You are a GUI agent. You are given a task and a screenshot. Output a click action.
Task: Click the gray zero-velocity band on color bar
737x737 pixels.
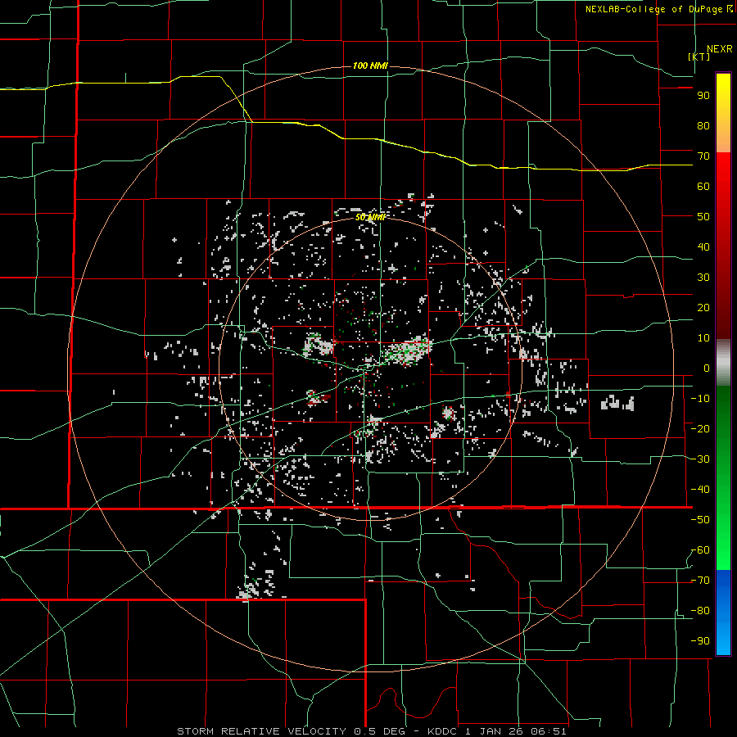(723, 363)
